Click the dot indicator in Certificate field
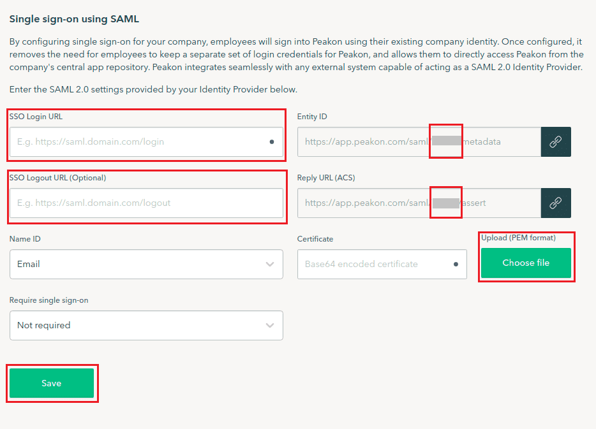The height and width of the screenshot is (429, 596). tap(456, 264)
